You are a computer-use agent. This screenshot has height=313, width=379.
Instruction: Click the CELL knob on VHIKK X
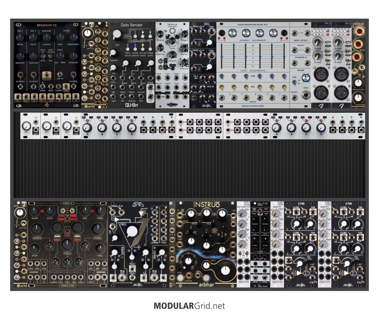coord(100,248)
